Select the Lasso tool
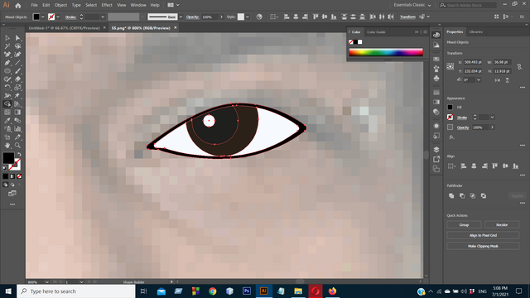Viewport: 530px width, 298px height. pos(17,46)
